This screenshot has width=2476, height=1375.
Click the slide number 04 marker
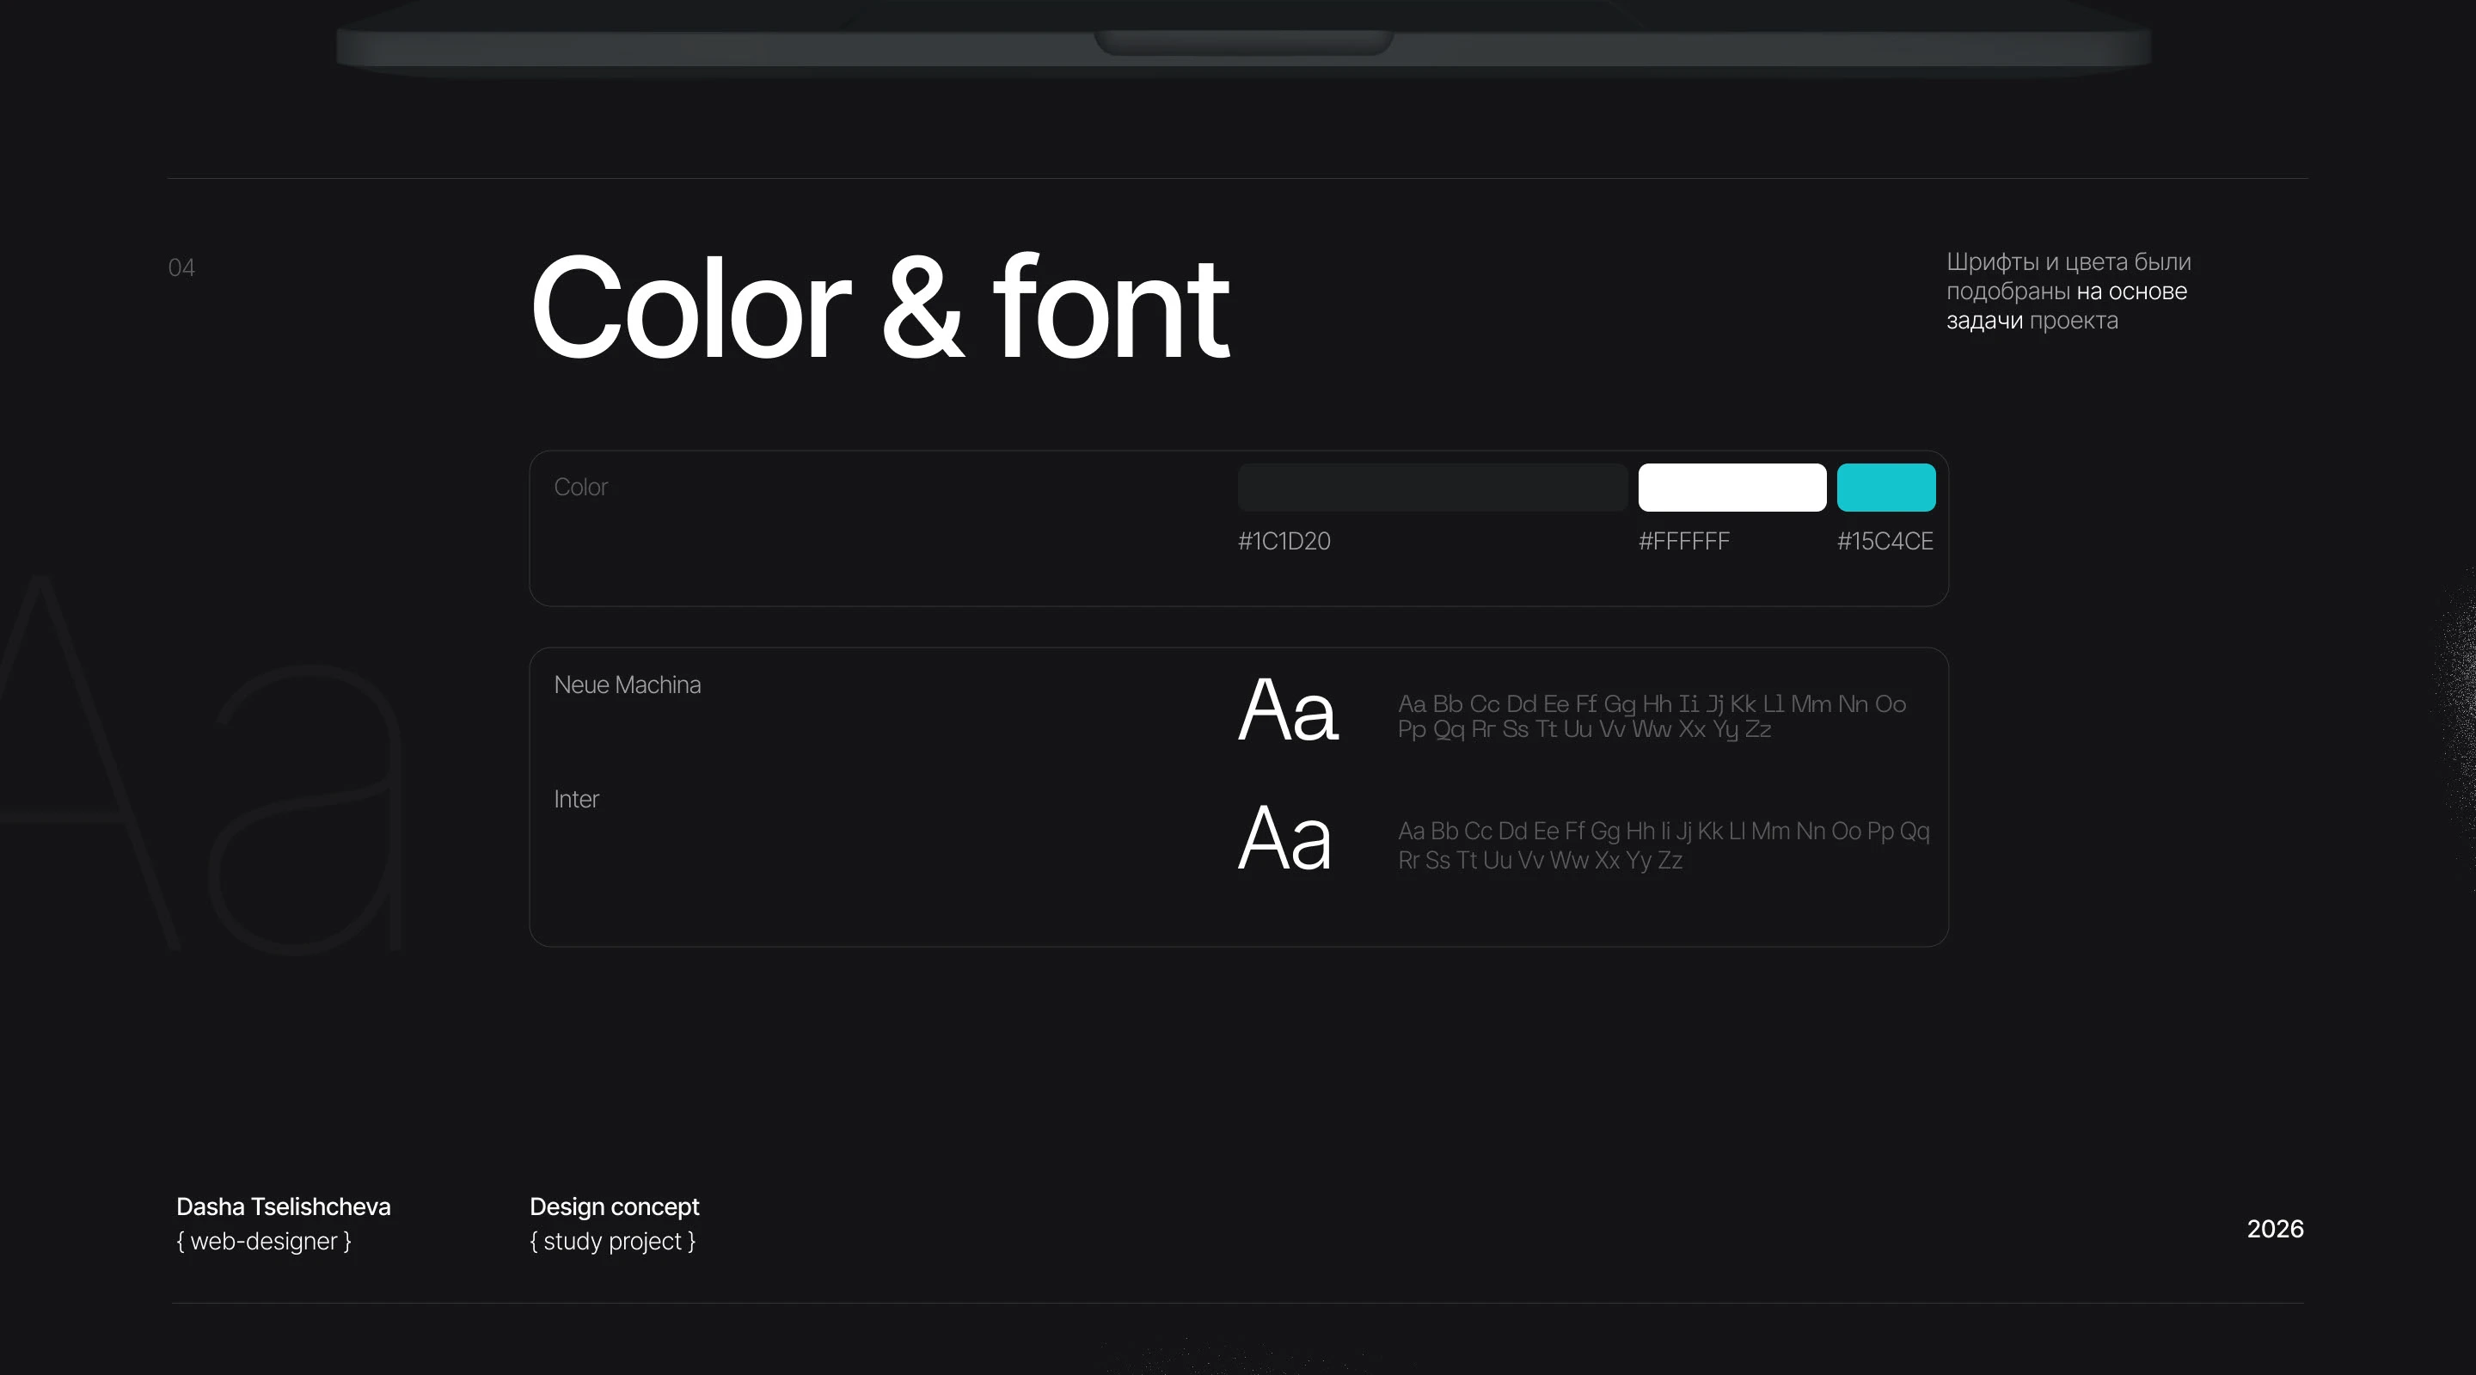pyautogui.click(x=181, y=267)
